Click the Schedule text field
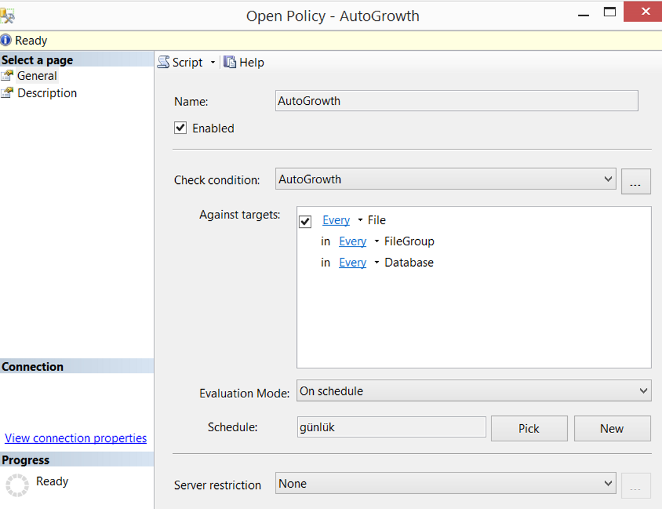Screen dimensions: 662x509 [392, 427]
